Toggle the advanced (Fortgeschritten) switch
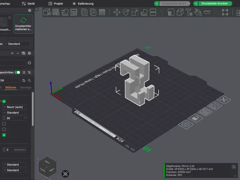Screen dimensions: 240x180 click(x=17, y=72)
